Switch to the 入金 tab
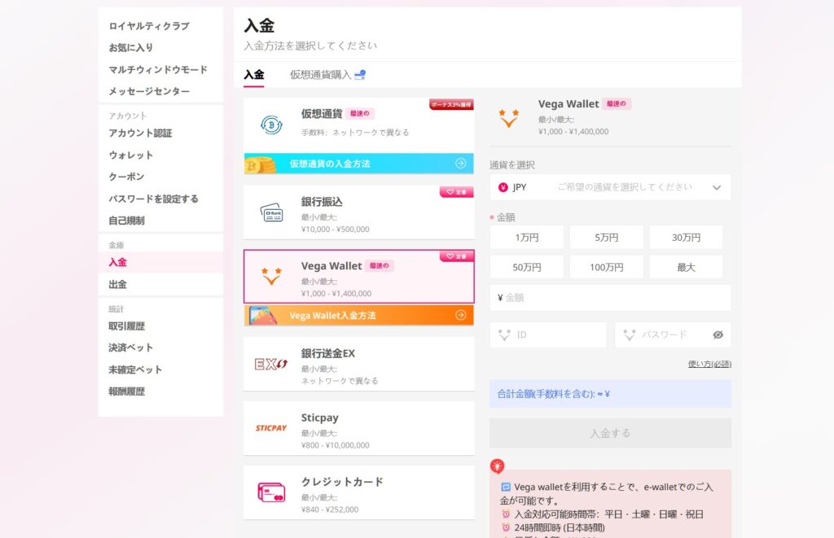 (254, 75)
